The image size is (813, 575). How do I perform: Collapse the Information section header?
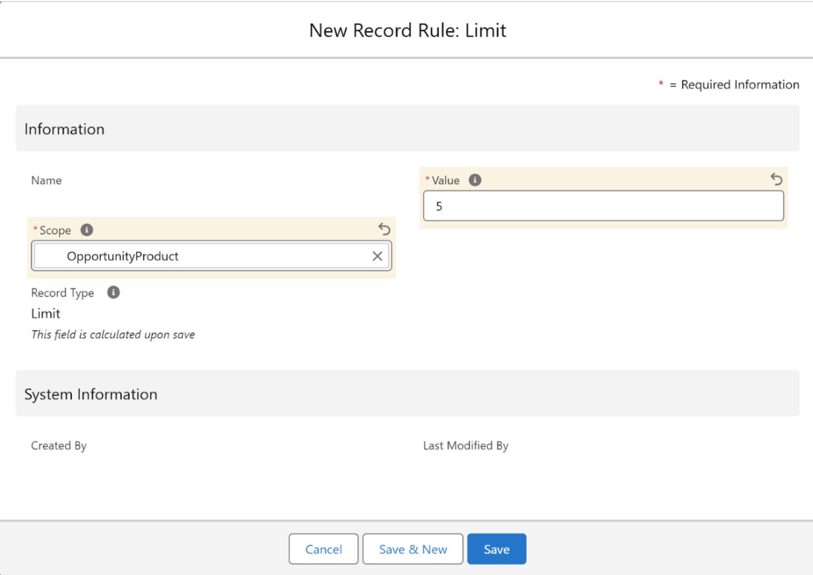[x=64, y=129]
